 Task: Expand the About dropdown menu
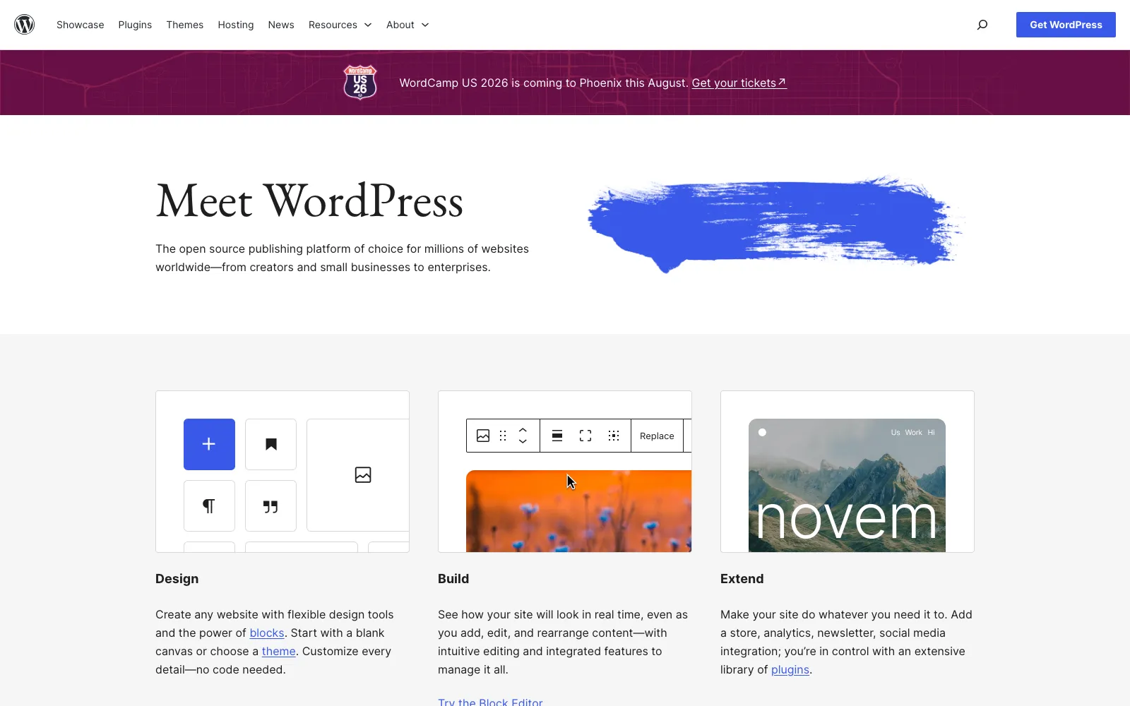(x=408, y=25)
